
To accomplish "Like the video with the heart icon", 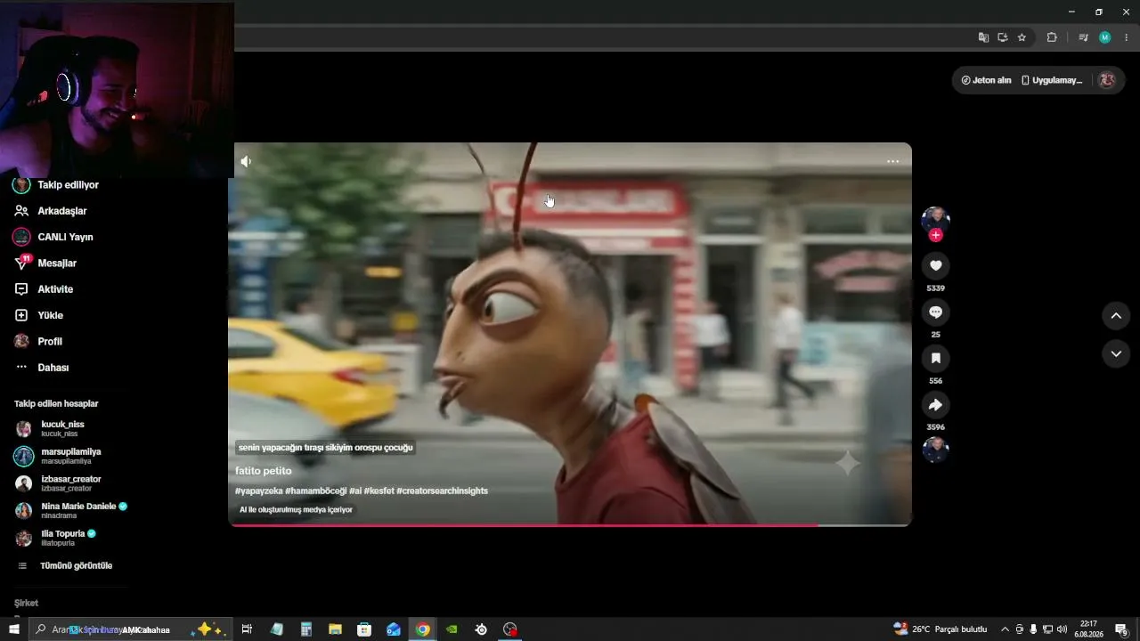I will point(935,265).
